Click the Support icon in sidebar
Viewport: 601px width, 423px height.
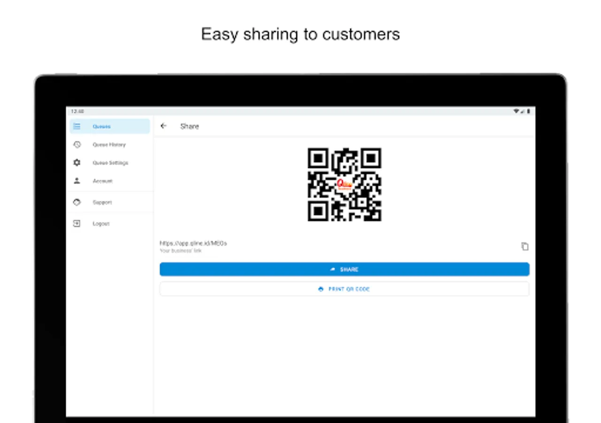click(77, 202)
